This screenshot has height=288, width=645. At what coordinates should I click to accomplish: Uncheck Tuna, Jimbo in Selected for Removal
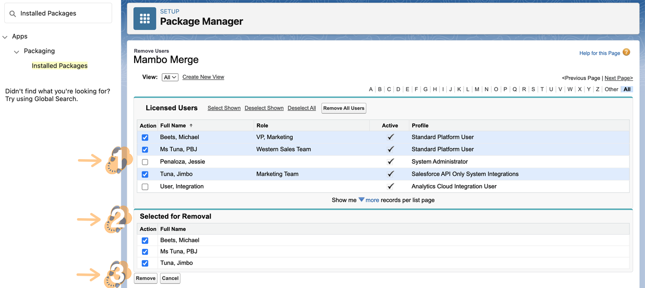pos(145,263)
